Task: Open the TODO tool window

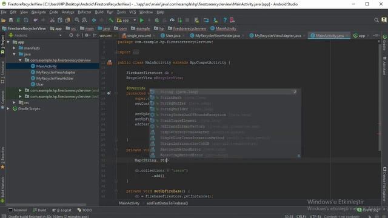Action: [x=85, y=210]
